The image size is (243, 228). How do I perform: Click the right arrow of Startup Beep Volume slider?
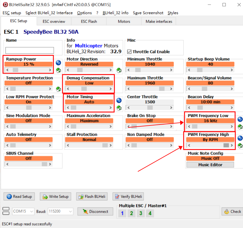232,70
